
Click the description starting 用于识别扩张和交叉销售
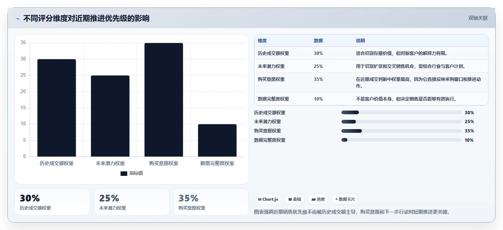coord(411,66)
